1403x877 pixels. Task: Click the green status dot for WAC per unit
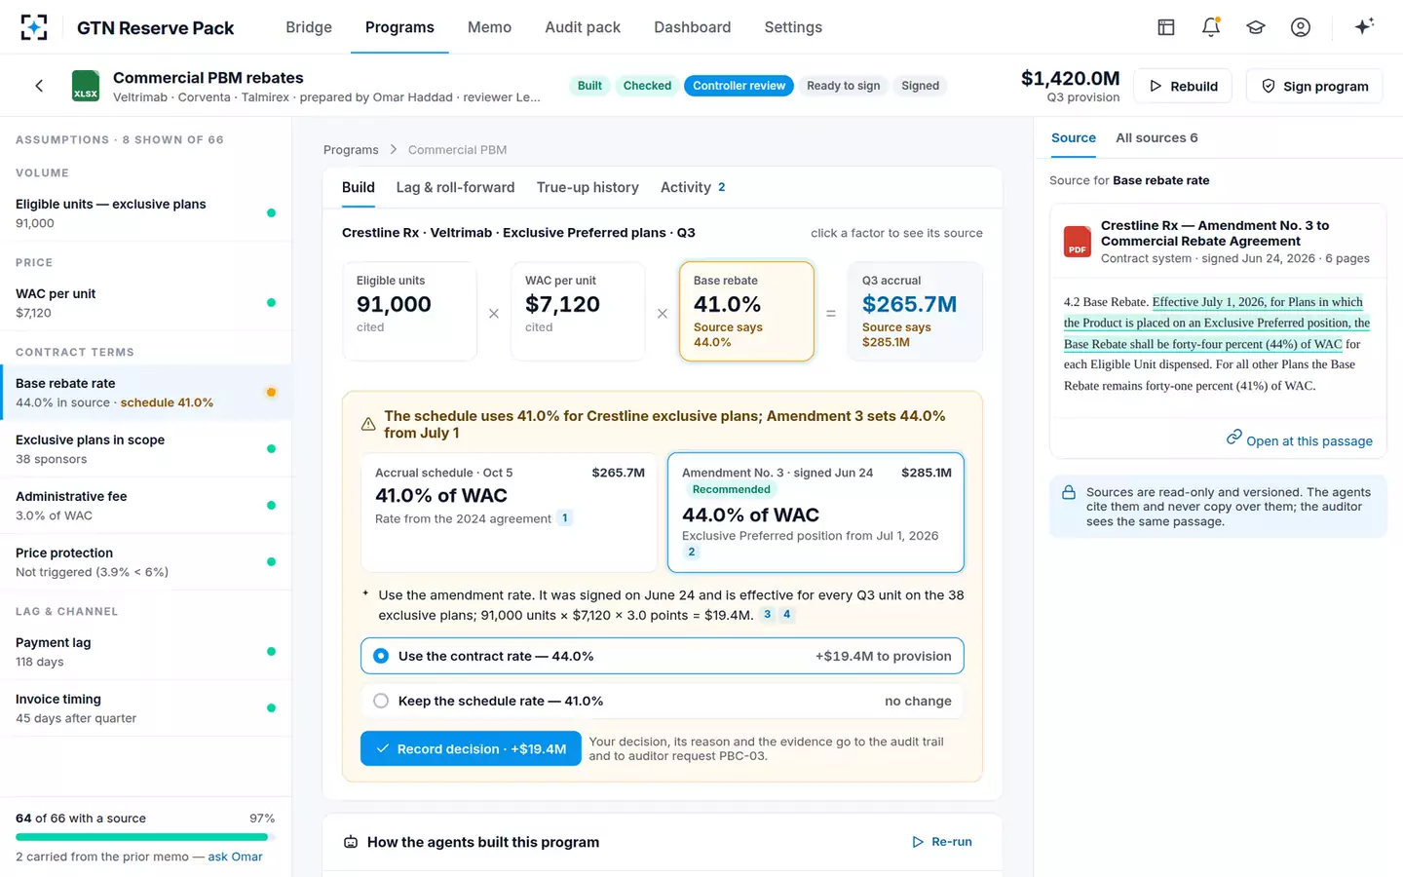pyautogui.click(x=271, y=303)
